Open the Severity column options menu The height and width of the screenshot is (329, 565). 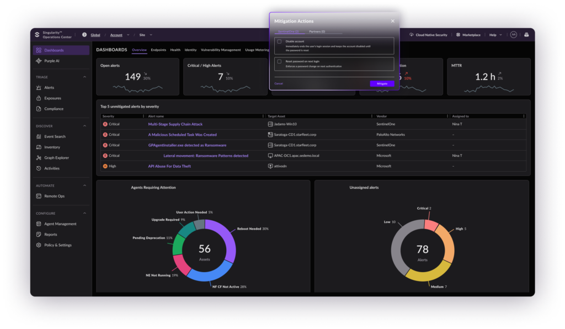point(143,116)
